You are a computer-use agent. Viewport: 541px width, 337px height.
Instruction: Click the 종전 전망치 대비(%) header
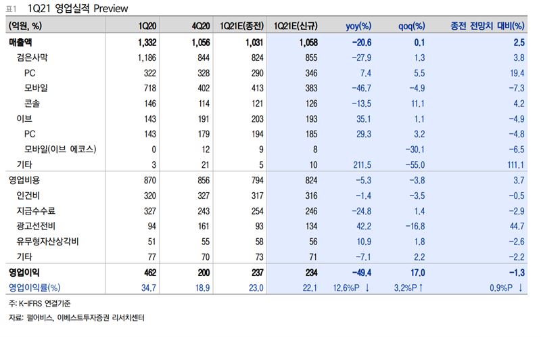tap(488, 26)
